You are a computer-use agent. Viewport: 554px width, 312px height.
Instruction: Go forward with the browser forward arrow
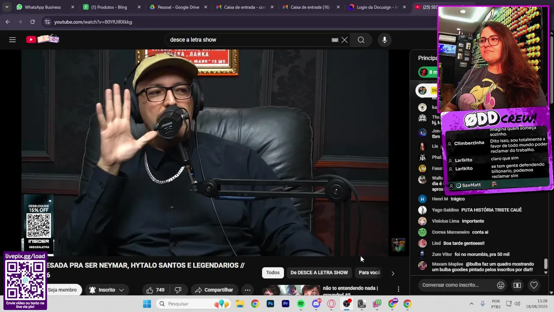tap(20, 22)
